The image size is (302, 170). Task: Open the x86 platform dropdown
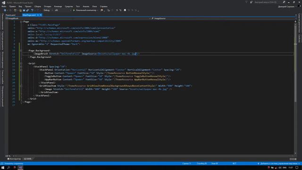(63, 10)
